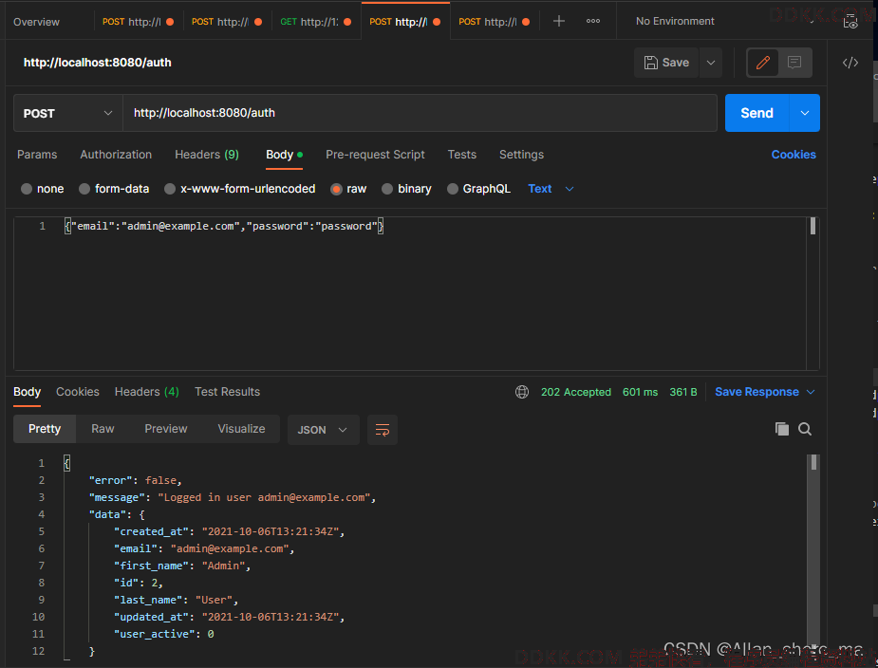Viewport: 878px width, 668px height.
Task: Open the code snippet </> panel icon
Action: coord(850,63)
